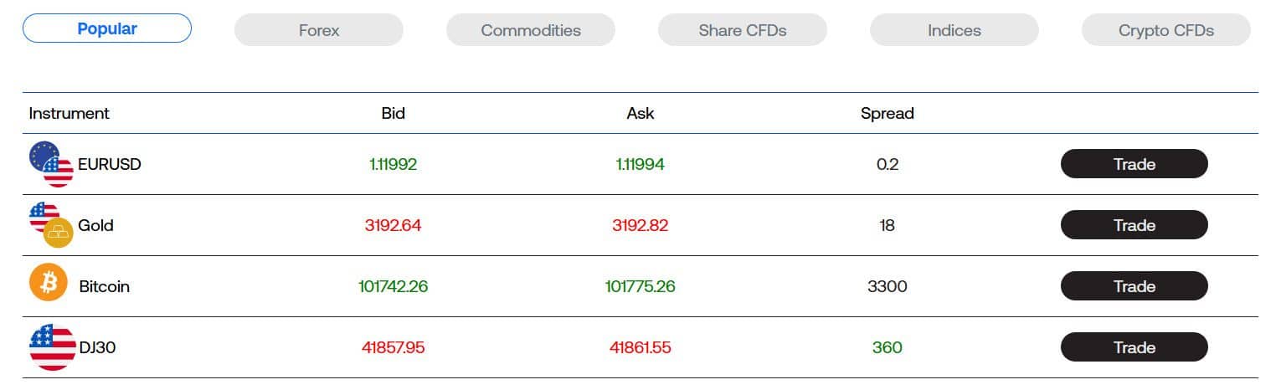Select the Gold ask price 3192.82
Screen dimensions: 1276x390
click(x=641, y=225)
